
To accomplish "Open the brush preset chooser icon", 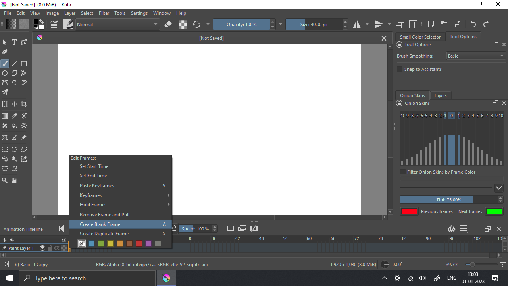I will tap(68, 24).
